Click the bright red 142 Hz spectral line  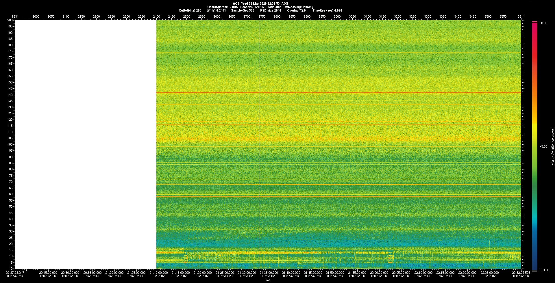(x=338, y=93)
